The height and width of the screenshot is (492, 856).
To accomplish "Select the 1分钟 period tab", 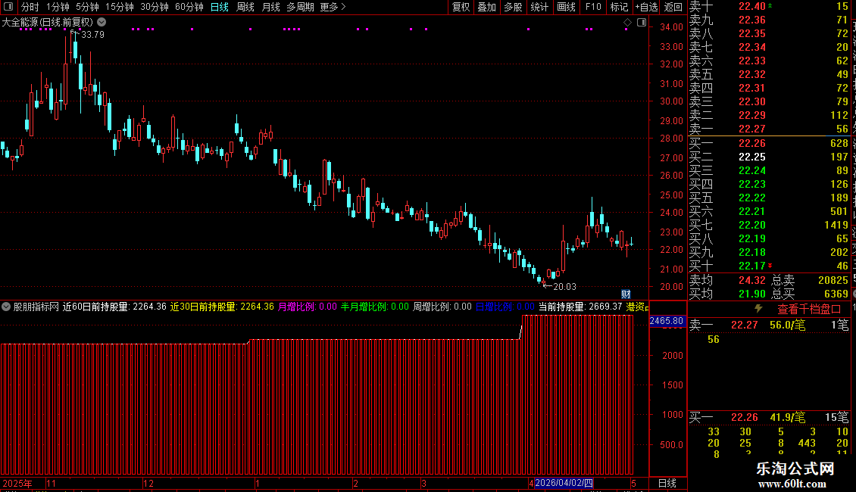I will point(58,7).
